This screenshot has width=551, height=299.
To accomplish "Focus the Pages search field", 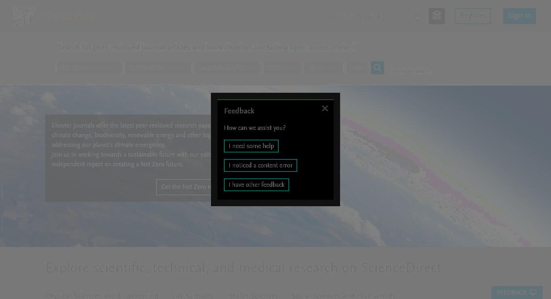I will pyautogui.click(x=357, y=68).
